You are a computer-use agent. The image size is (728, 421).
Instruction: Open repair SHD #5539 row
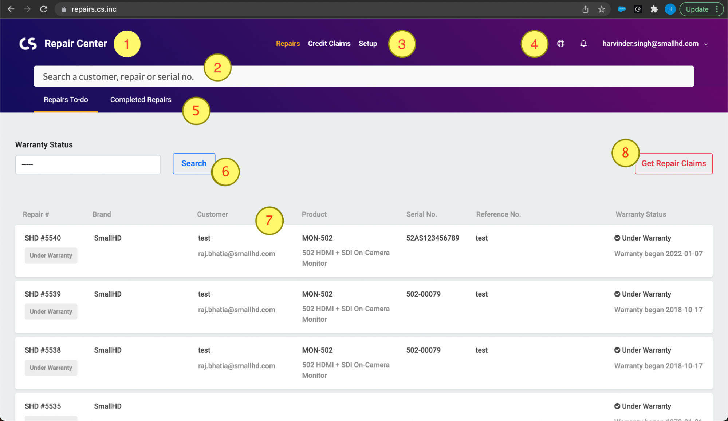43,294
